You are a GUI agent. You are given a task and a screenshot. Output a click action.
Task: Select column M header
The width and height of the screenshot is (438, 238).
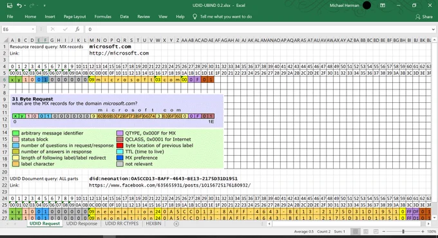point(91,40)
